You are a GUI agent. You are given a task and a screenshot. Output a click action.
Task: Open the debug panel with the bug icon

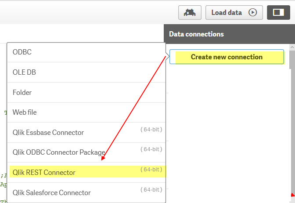(190, 12)
